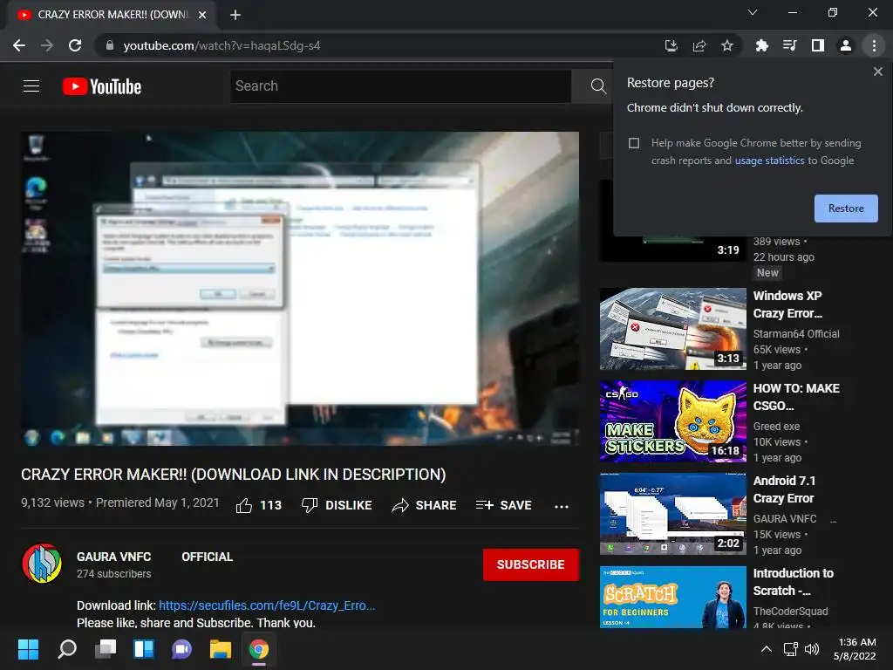Click HOW TO: MAKE CSGO title
893x670 pixels.
(796, 397)
